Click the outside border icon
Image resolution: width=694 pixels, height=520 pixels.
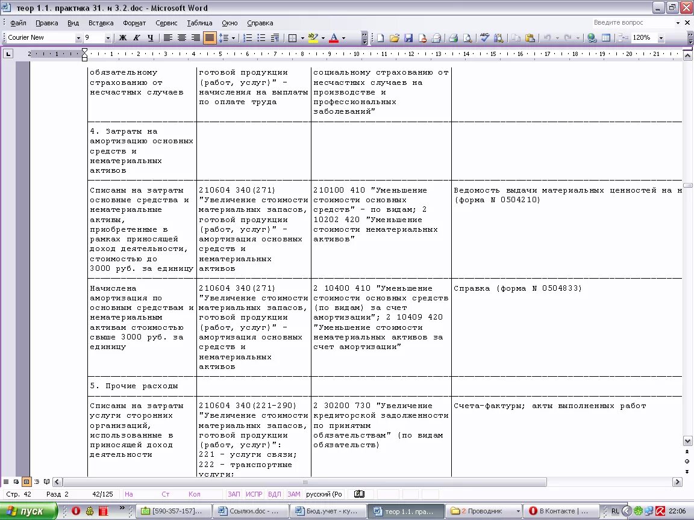[x=292, y=38]
